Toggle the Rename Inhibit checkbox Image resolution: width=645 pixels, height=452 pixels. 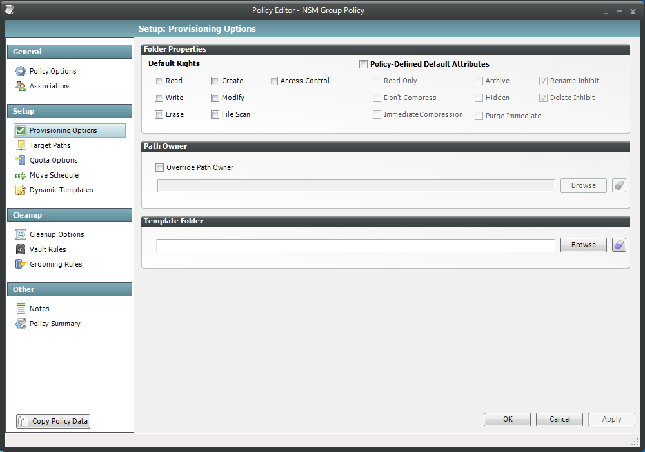543,81
